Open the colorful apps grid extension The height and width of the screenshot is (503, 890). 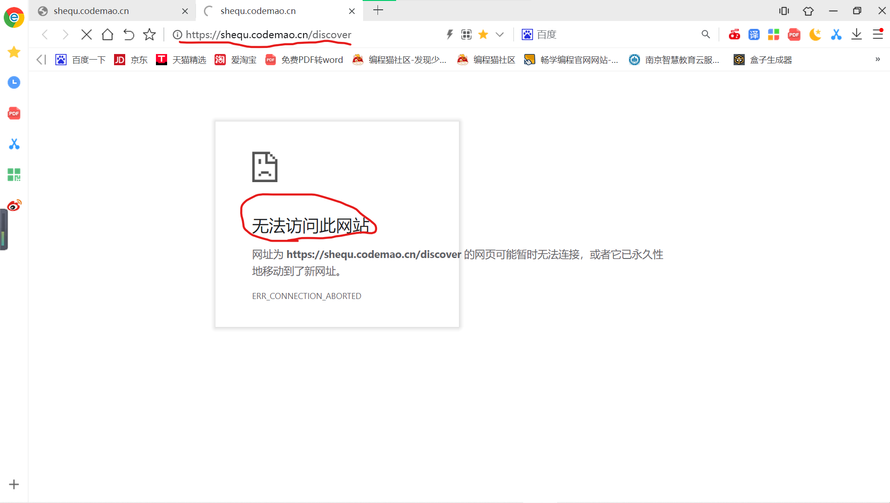[774, 34]
